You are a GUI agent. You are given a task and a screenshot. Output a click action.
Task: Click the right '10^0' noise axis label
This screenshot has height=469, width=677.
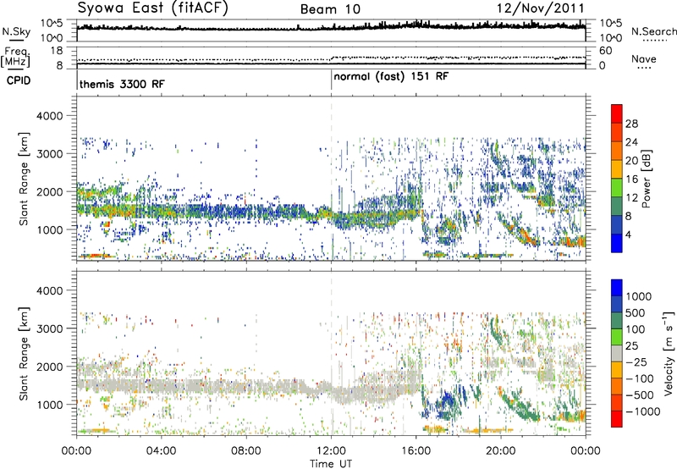click(611, 38)
